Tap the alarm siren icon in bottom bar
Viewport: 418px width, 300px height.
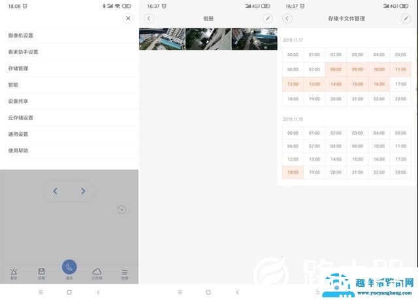[x=14, y=273]
